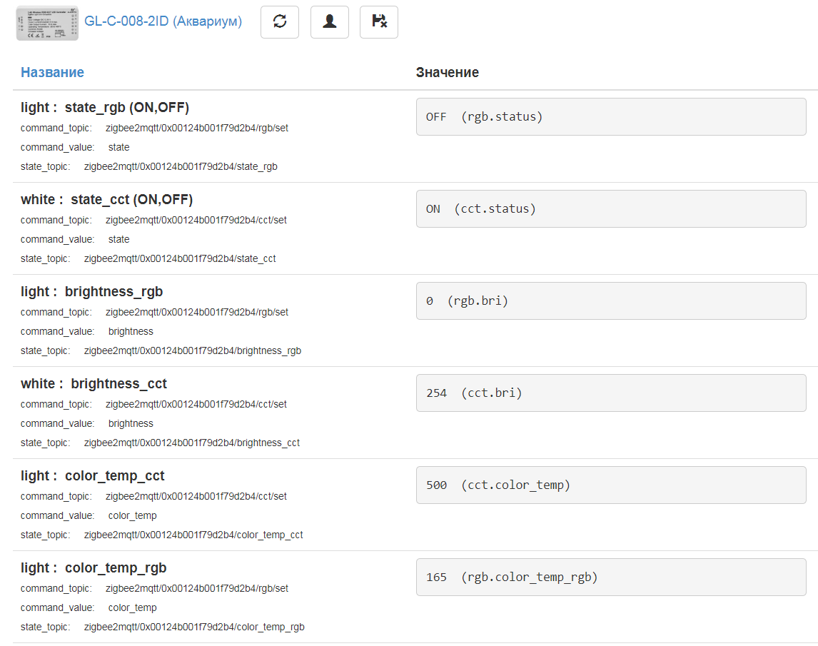The width and height of the screenshot is (818, 646).
Task: Select the OFF (rgb.status) value field
Action: (610, 117)
